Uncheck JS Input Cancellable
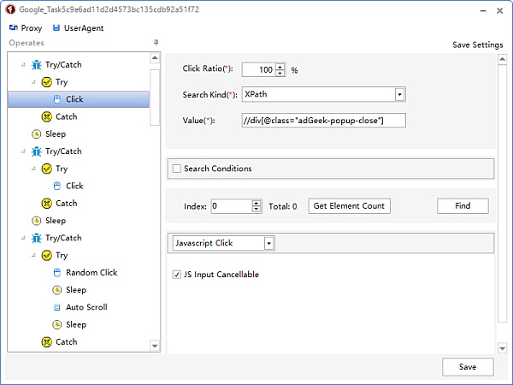This screenshot has width=513, height=385. tap(177, 275)
